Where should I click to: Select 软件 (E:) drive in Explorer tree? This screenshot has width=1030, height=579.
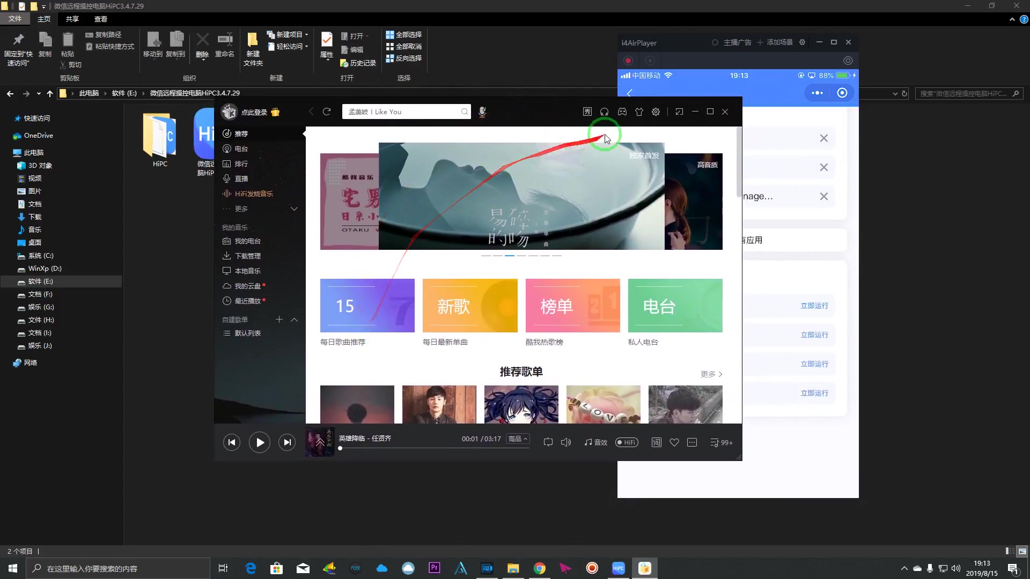pos(41,281)
